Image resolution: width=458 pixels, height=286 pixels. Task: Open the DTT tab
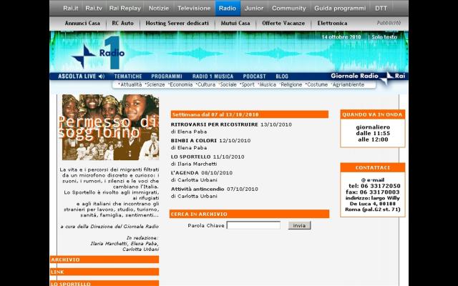click(x=381, y=8)
